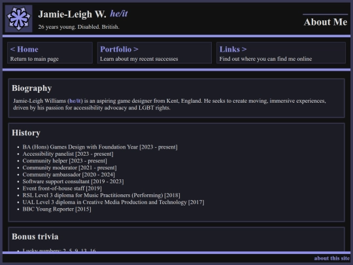Viewport: 353px width, 265px height.
Task: Click 'BBC Young Reporter [2015]' entry
Action: click(57, 209)
